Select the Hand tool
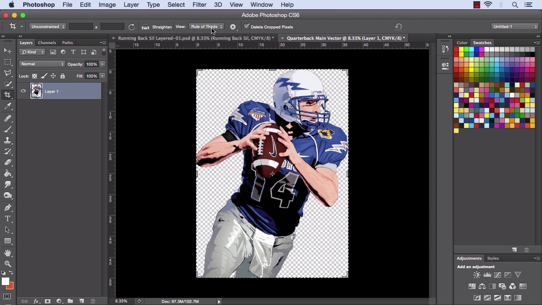 [x=8, y=253]
